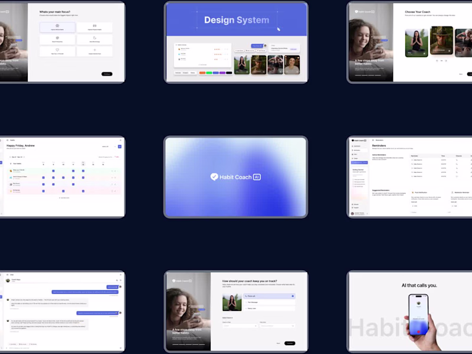Open the second Daily Check-in dropdown

(x=277, y=326)
